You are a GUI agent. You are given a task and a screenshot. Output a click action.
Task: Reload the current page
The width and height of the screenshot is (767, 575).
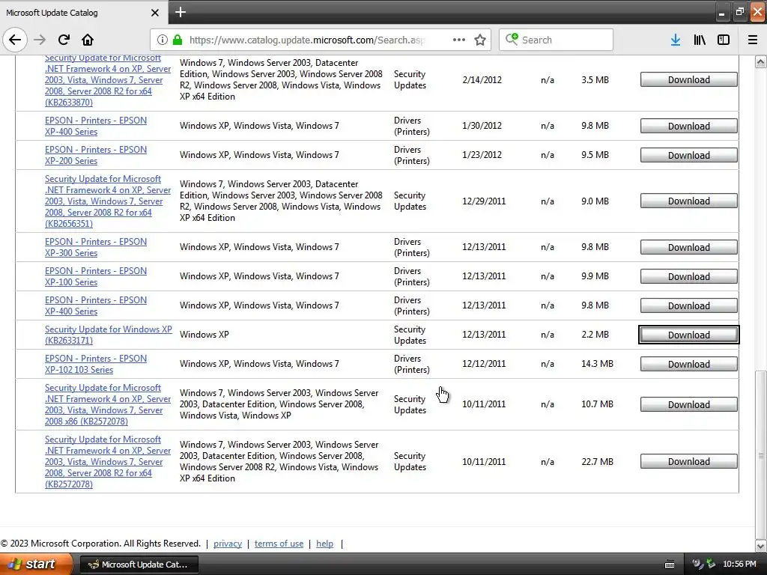coord(64,40)
